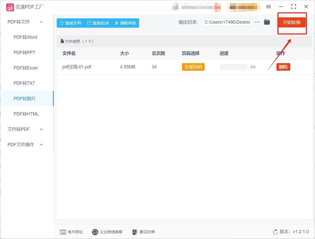Click the 进度 column header
The image size is (315, 239).
click(224, 53)
